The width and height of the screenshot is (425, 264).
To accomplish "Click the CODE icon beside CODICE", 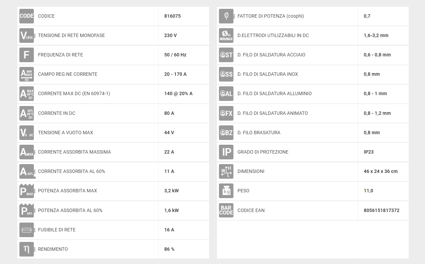I will tap(27, 16).
